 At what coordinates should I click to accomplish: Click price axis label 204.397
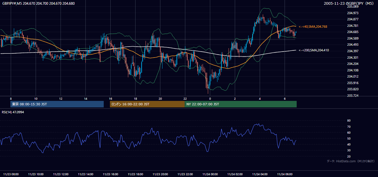353,51
